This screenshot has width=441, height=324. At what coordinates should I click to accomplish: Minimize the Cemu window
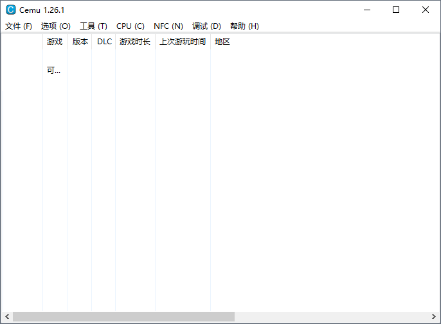367,10
